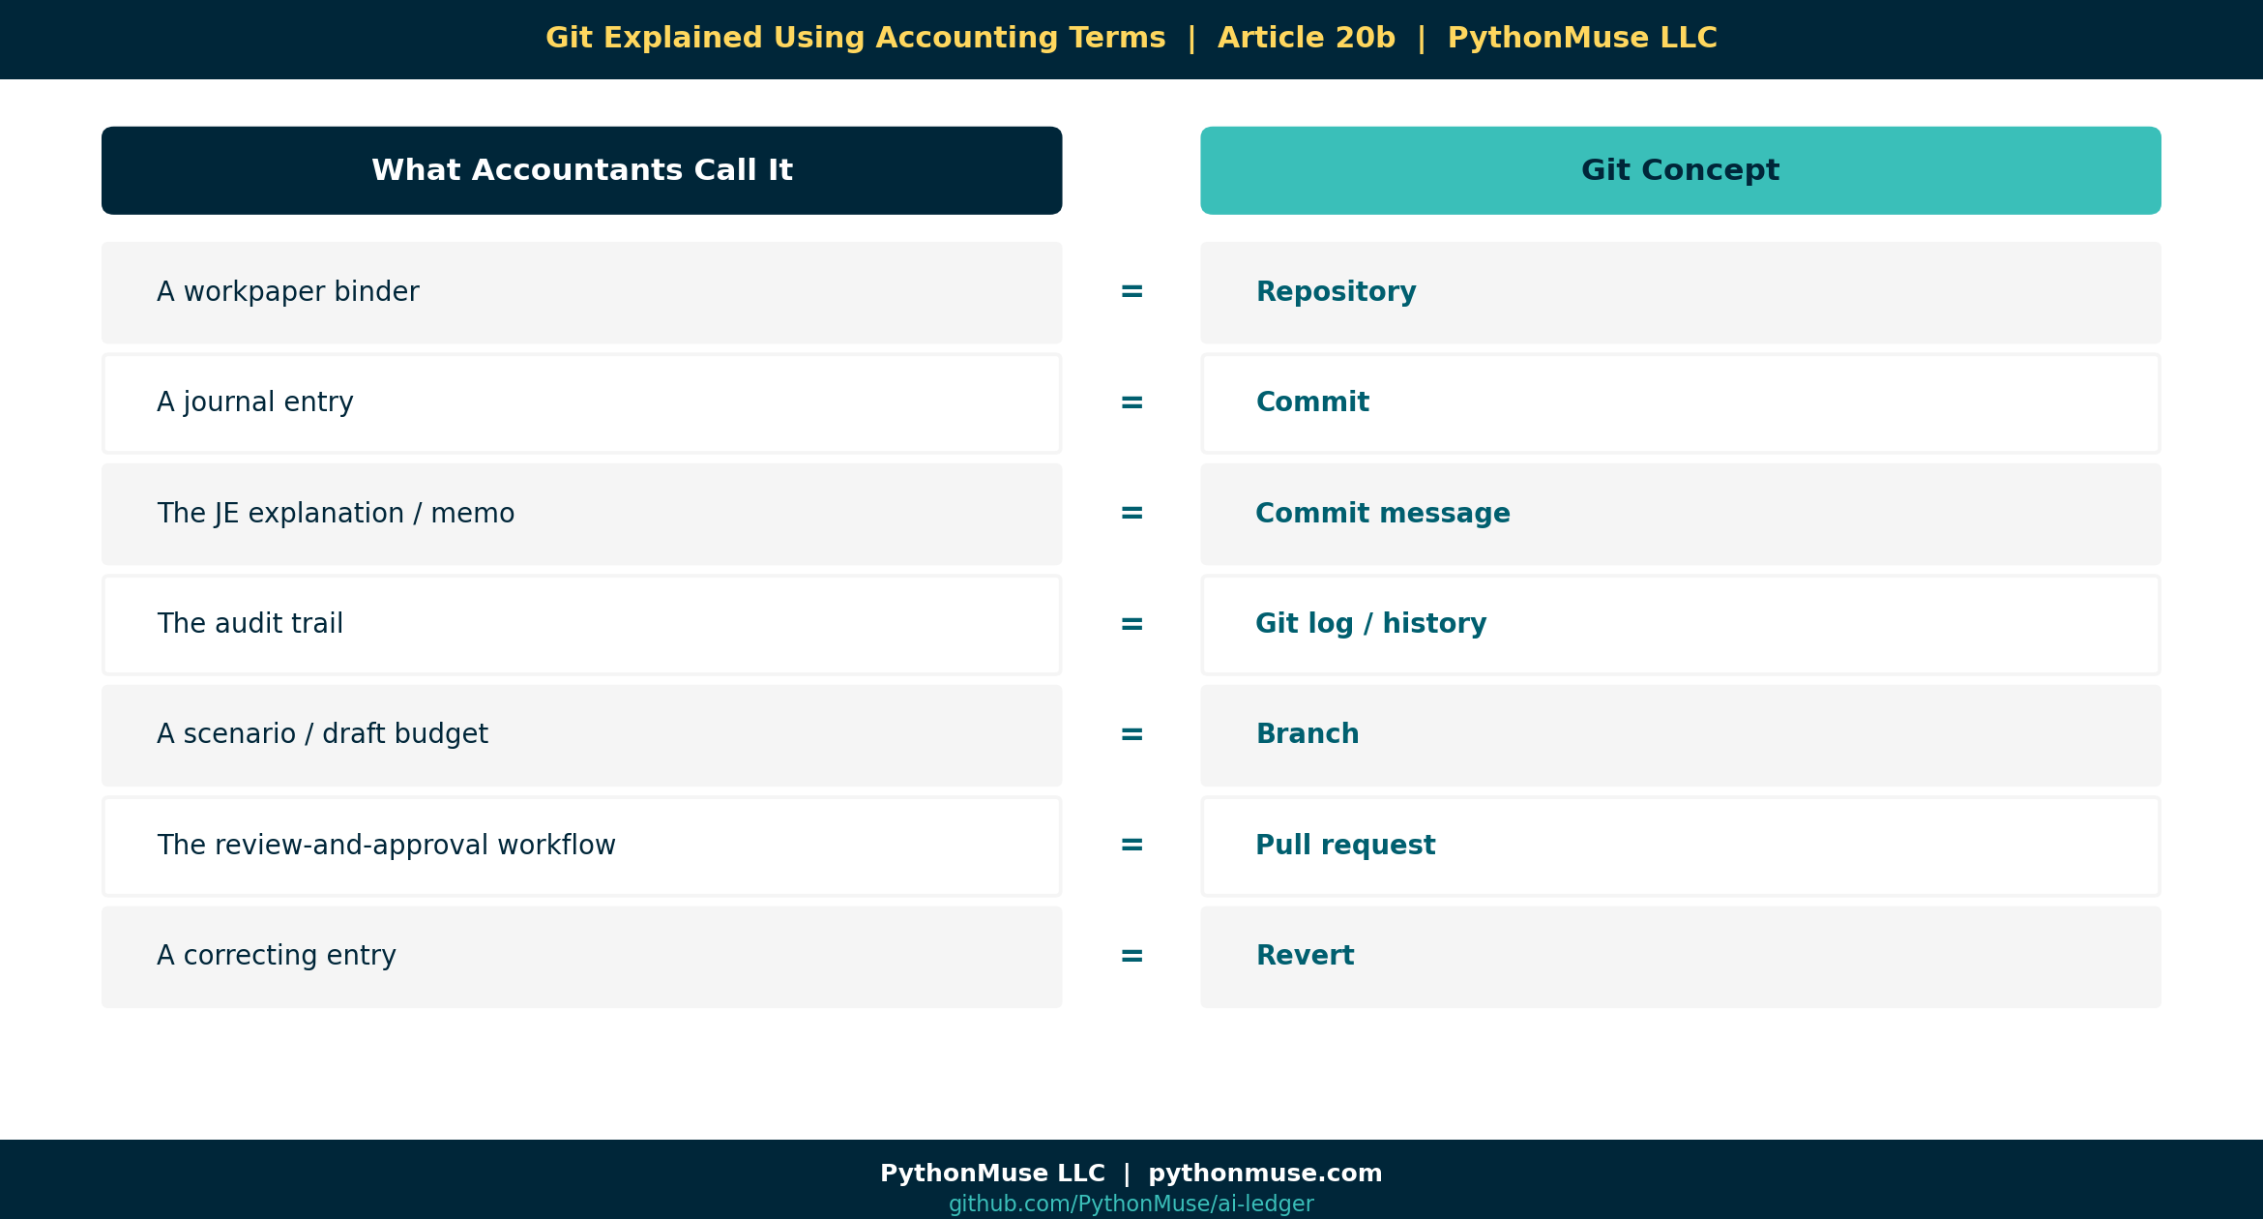2263x1219 pixels.
Task: Click the 'Commit' concept box
Action: click(1680, 403)
